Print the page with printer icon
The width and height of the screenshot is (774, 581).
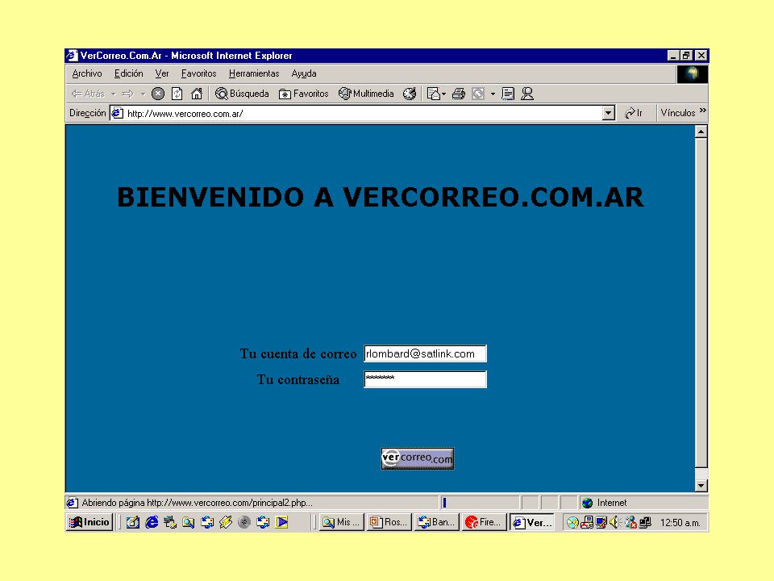point(459,94)
